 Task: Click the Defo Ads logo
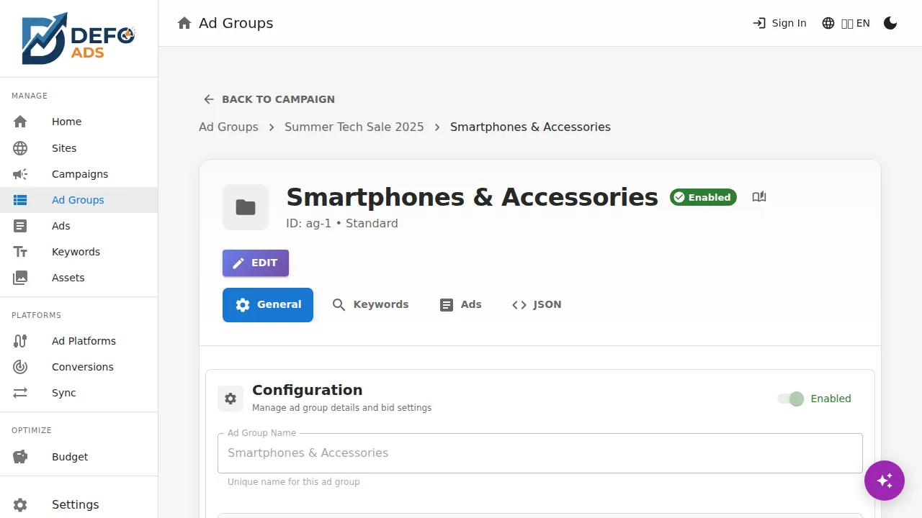tap(79, 38)
